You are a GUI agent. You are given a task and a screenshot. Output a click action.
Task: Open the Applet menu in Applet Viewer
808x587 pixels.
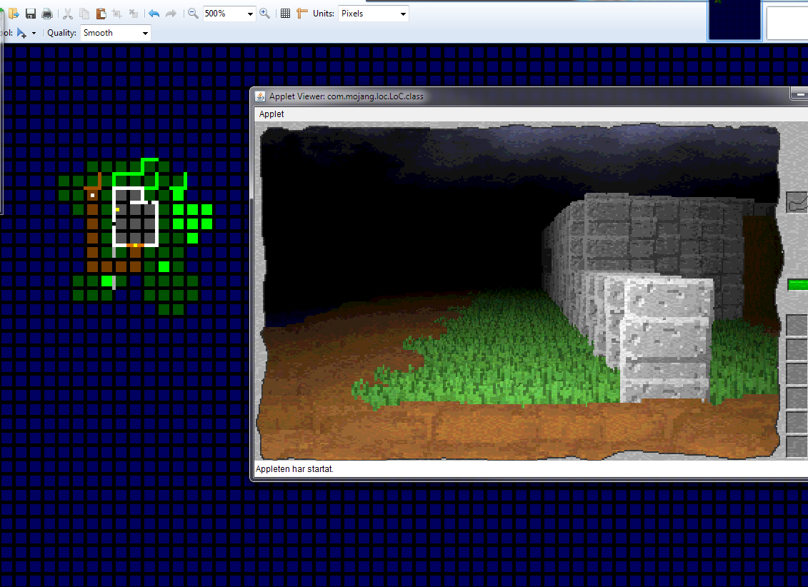271,114
